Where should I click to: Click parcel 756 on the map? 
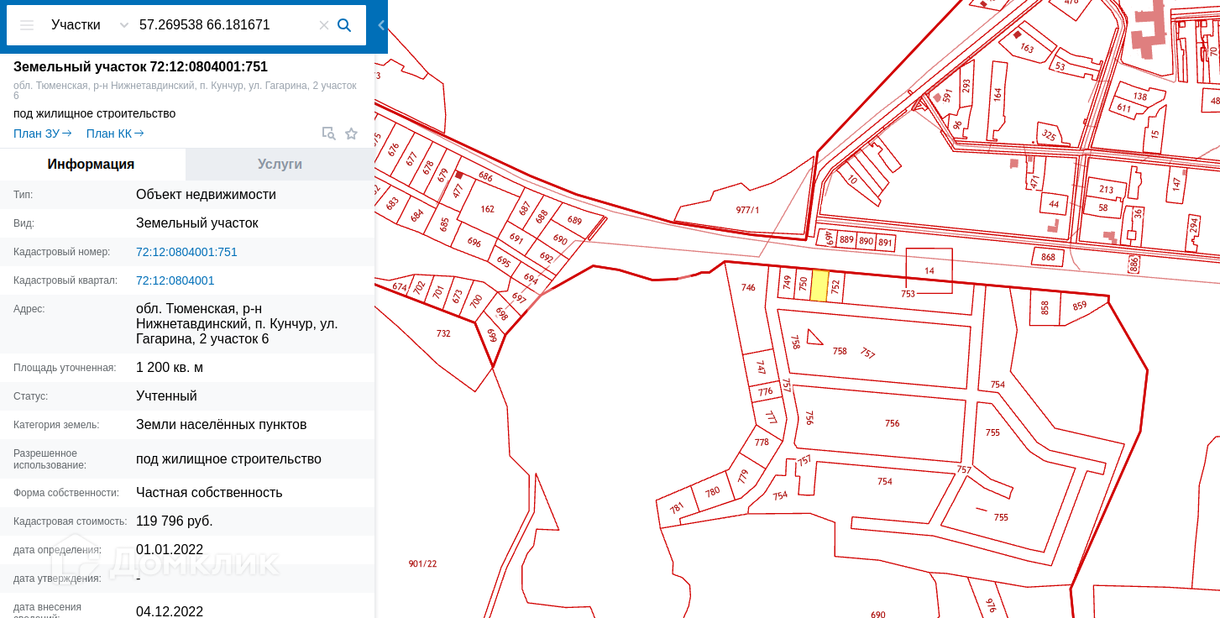coord(892,423)
